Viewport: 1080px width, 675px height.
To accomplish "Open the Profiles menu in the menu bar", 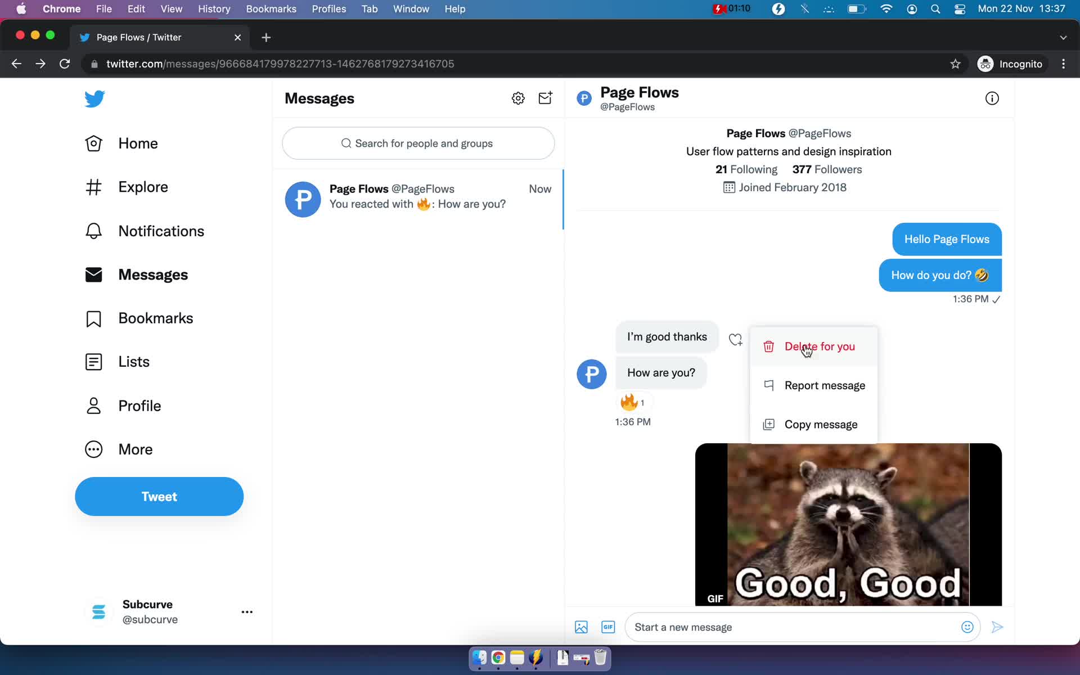I will tap(329, 9).
